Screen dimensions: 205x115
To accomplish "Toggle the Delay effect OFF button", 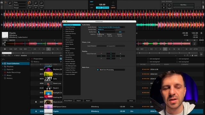I will pyautogui.click(x=30, y=8).
